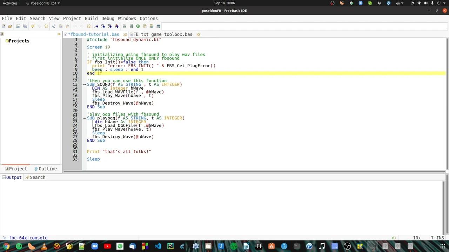Open the Debug menu
This screenshot has width=449, height=252.
coord(108,19)
